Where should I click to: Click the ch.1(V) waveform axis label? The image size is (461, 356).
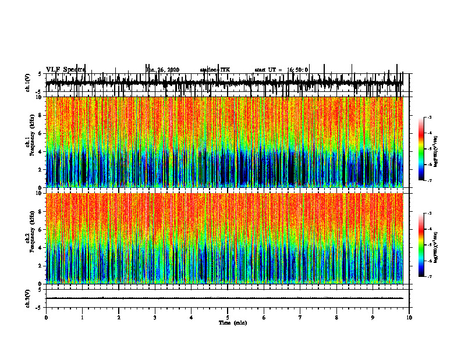click(x=28, y=83)
